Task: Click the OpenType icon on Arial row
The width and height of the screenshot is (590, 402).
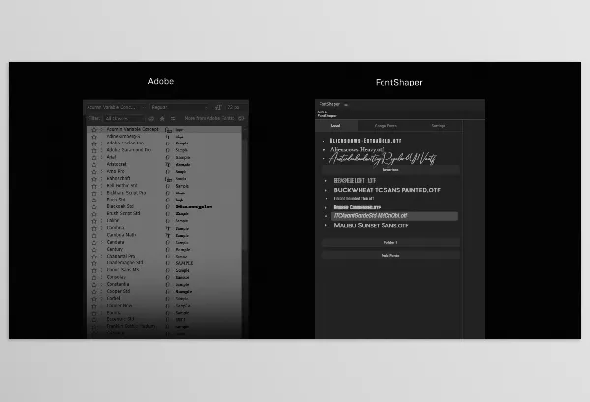Action: 168,158
